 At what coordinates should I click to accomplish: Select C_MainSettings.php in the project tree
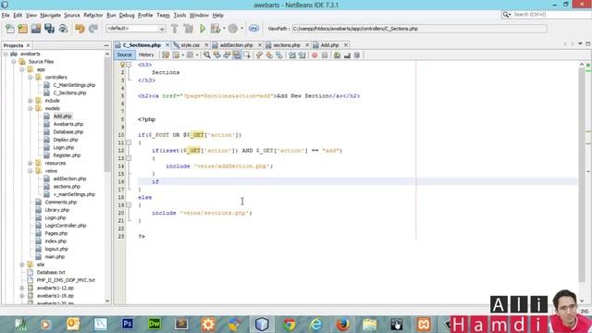pyautogui.click(x=74, y=85)
